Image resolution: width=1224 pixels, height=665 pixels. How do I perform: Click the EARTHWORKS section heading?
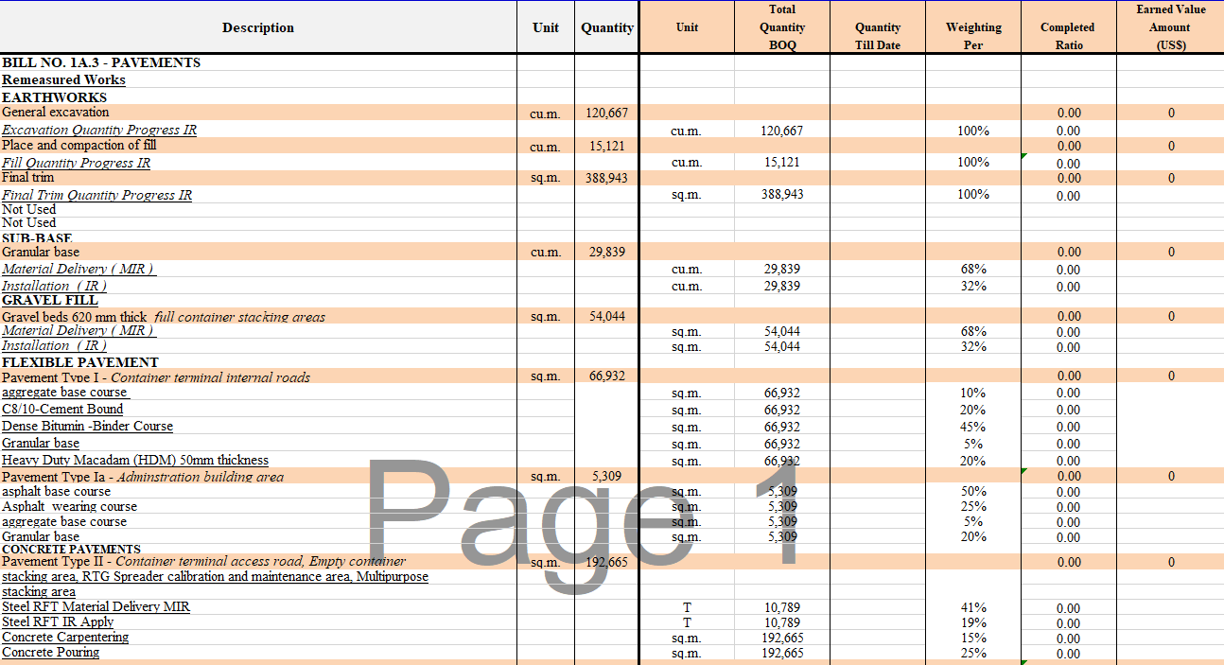(x=54, y=96)
